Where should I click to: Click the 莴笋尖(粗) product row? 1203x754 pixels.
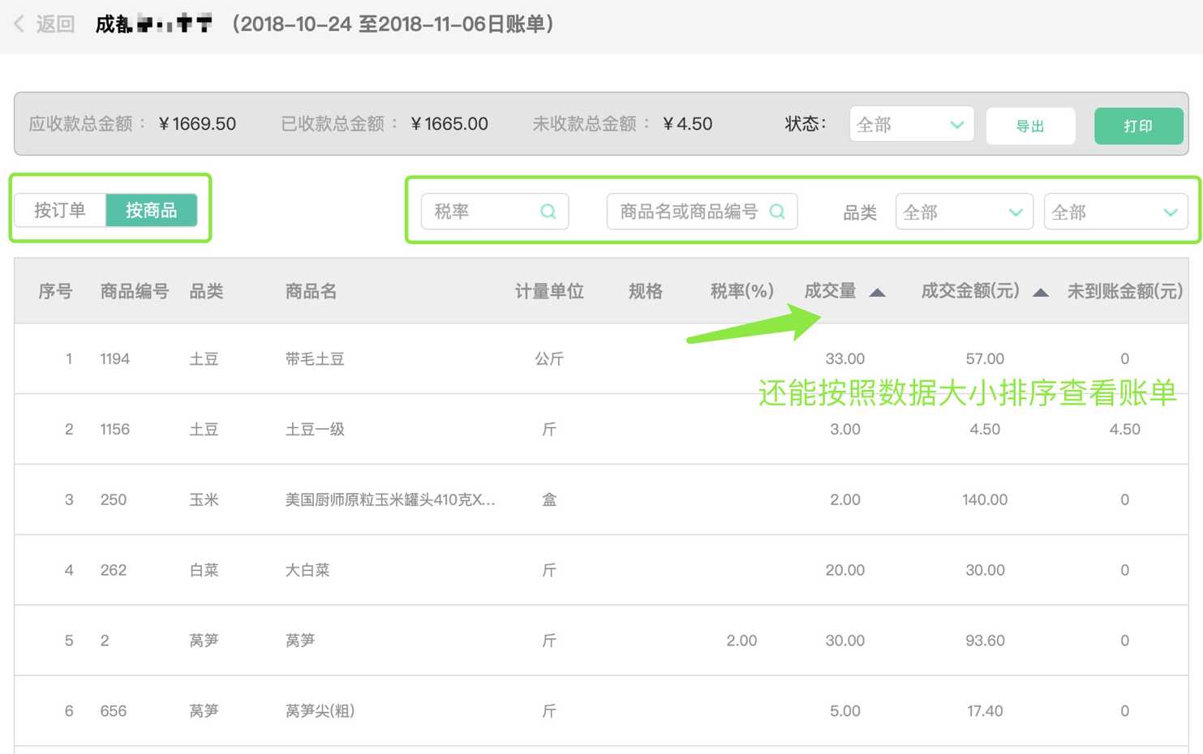[x=320, y=711]
